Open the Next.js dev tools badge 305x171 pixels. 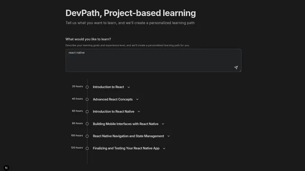pyautogui.click(x=6, y=168)
